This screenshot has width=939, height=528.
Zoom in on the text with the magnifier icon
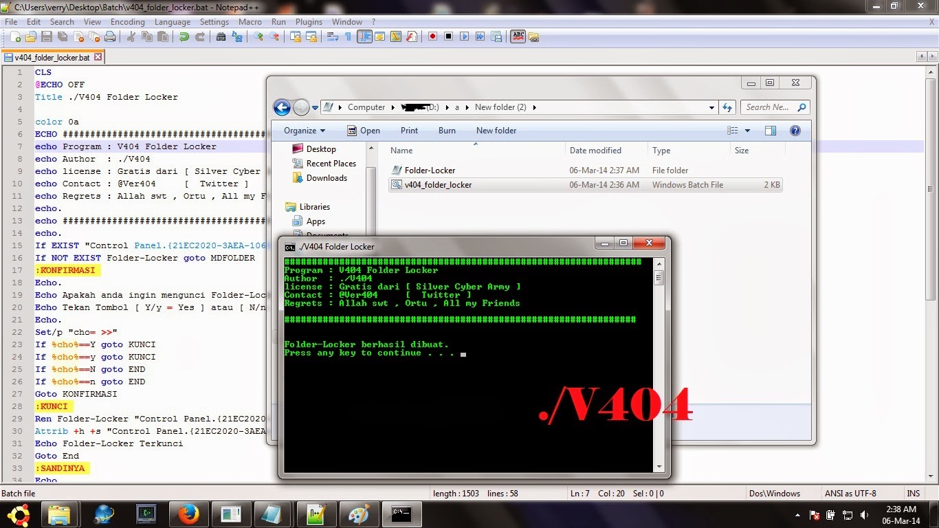[258, 36]
